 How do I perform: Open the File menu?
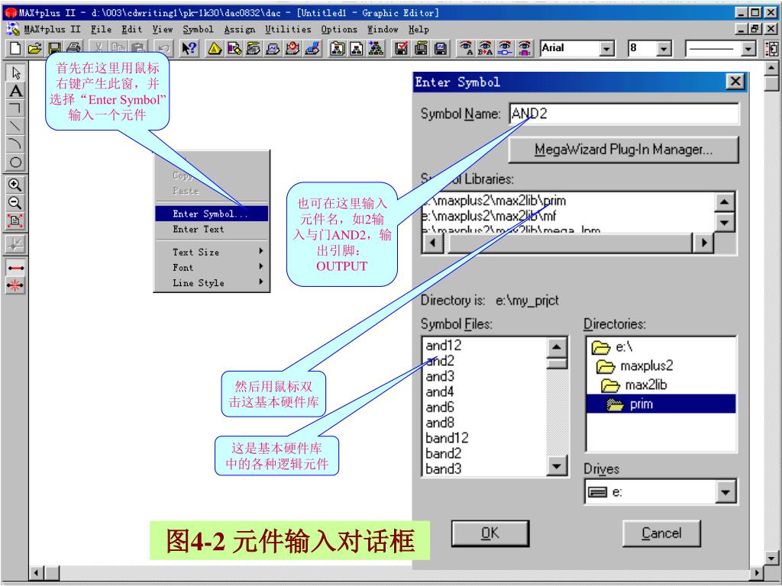point(102,30)
